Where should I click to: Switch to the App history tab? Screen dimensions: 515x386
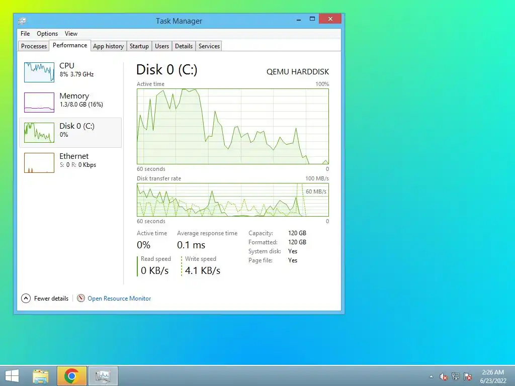109,46
